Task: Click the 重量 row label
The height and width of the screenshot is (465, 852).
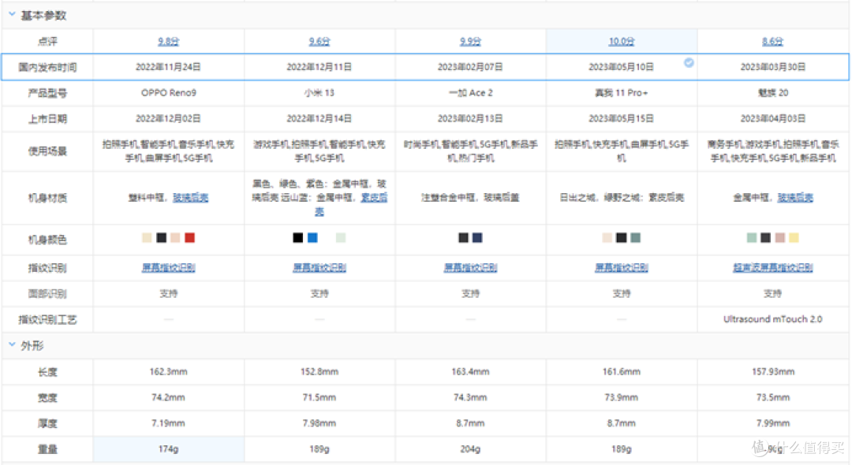Action: 47,449
